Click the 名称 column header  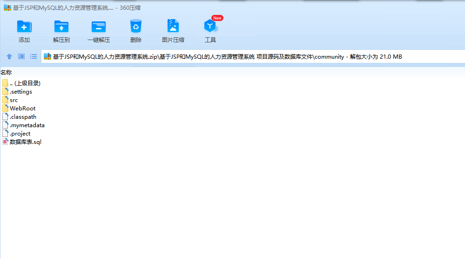point(6,72)
